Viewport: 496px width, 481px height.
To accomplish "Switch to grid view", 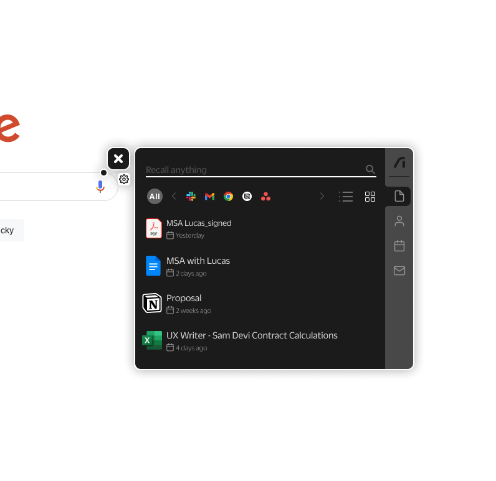I will click(370, 197).
